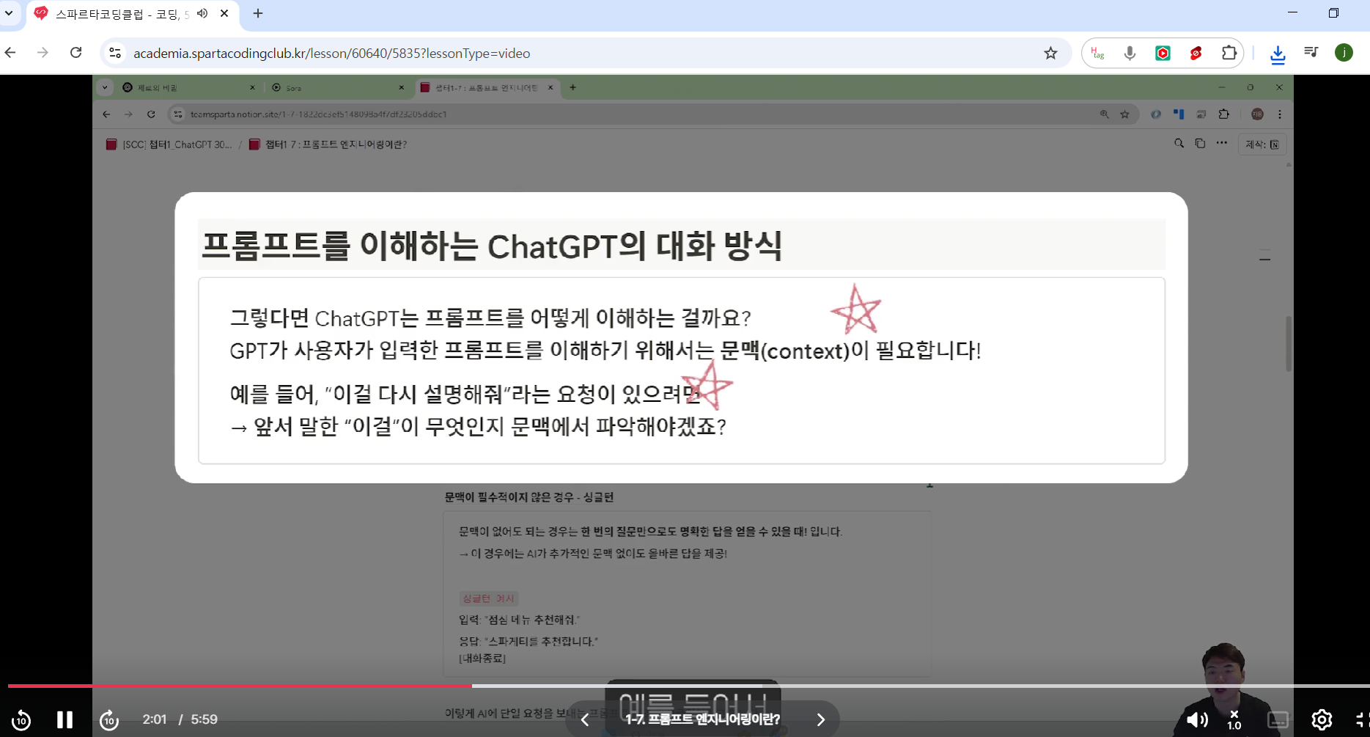Image resolution: width=1370 pixels, height=737 pixels.
Task: Open the Chrome profile avatar j
Action: (x=1344, y=53)
